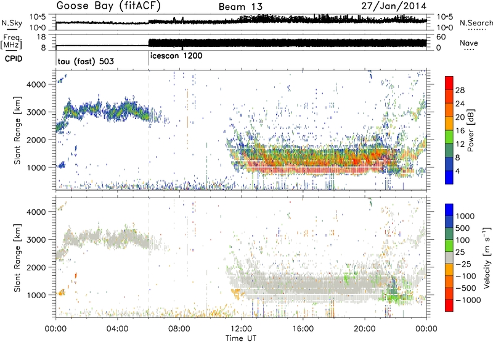The image size is (493, 342).
Task: Click the 20:00 time axis tick label
Action: coord(364,329)
